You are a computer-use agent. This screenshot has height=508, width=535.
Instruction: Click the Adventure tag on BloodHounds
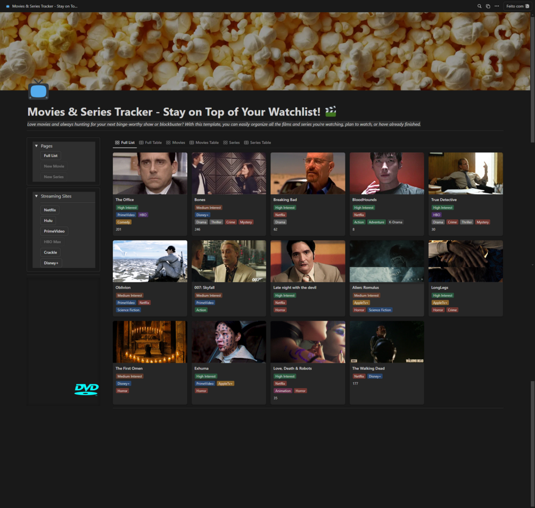(x=376, y=222)
